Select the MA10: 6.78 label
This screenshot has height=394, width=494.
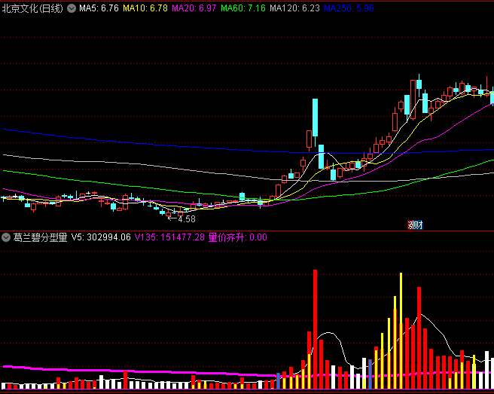145,8
